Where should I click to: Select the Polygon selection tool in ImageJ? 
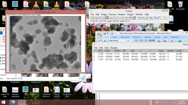coord(100,18)
